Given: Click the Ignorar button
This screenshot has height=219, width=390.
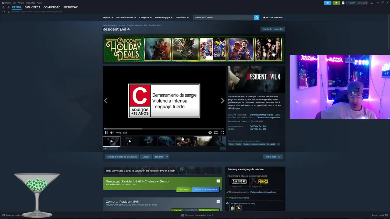Looking at the screenshot, I should point(159,157).
